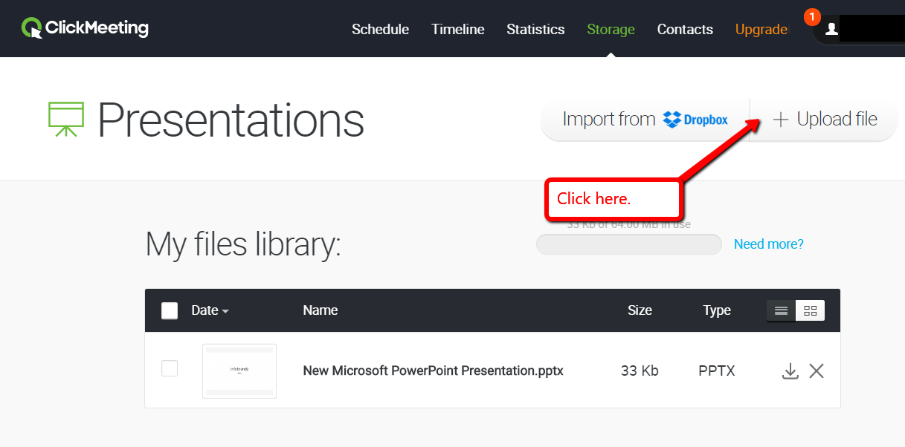The width and height of the screenshot is (905, 447).
Task: Toggle the select-all checkbox in header
Action: 170,310
